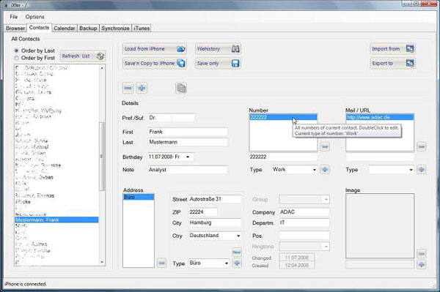440x292 pixels.
Task: Click the New address small button
Action: pos(237,252)
